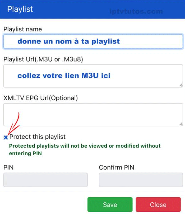185x214 pixels.
Task: Click the red arrow annotation near checkbox
Action: [x=14, y=124]
